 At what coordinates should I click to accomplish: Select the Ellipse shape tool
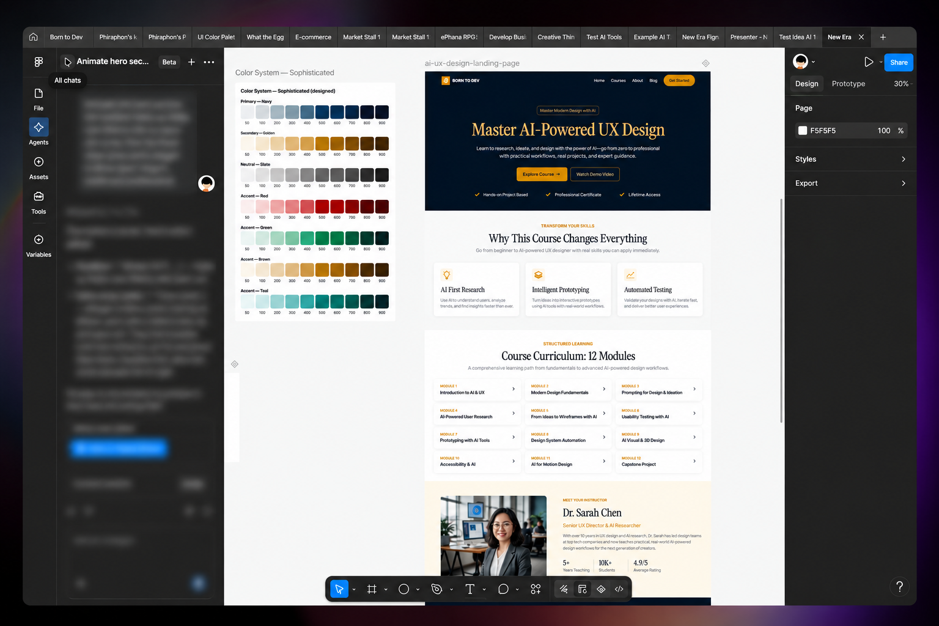pos(403,589)
